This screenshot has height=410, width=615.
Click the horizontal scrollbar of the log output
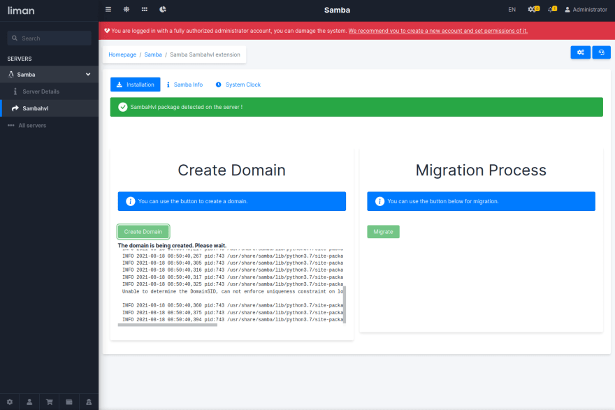[168, 325]
